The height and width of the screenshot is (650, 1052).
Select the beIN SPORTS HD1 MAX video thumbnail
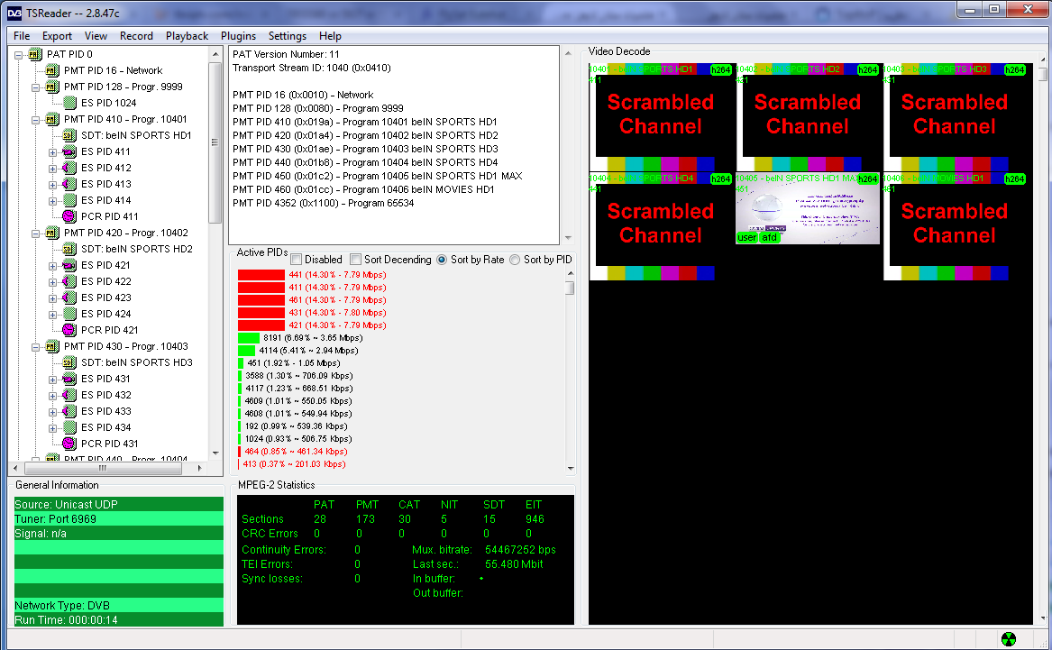pos(808,209)
